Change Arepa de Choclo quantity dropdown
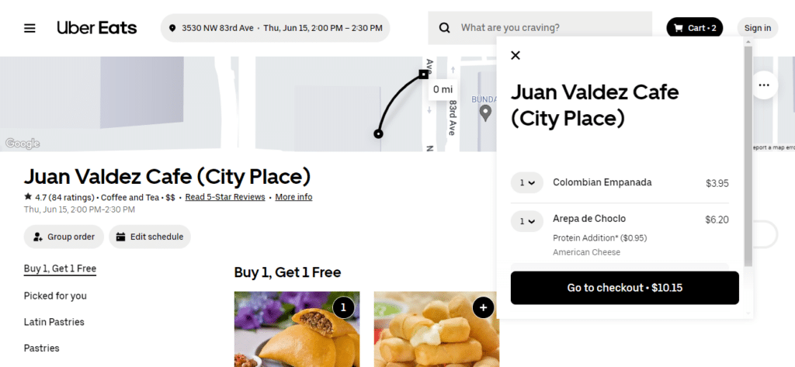795x367 pixels. [527, 221]
